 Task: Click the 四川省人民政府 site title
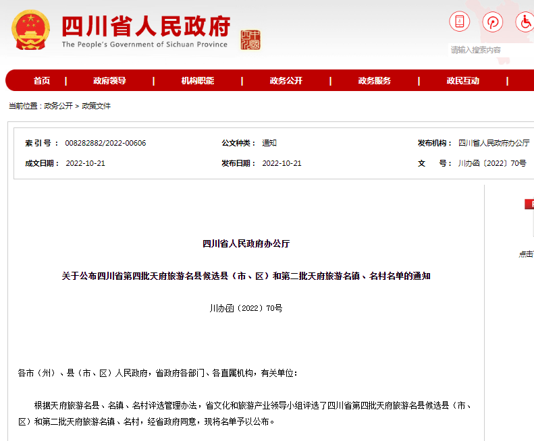click(x=145, y=27)
